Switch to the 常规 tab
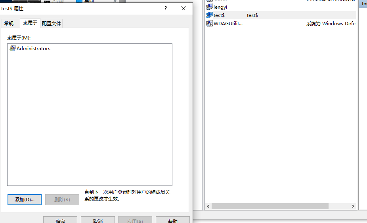This screenshot has height=223, width=367. click(x=9, y=24)
